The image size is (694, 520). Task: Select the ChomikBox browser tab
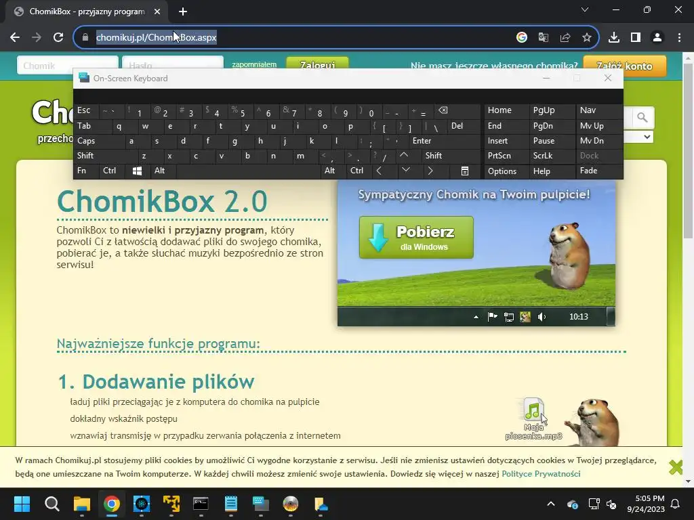86,12
